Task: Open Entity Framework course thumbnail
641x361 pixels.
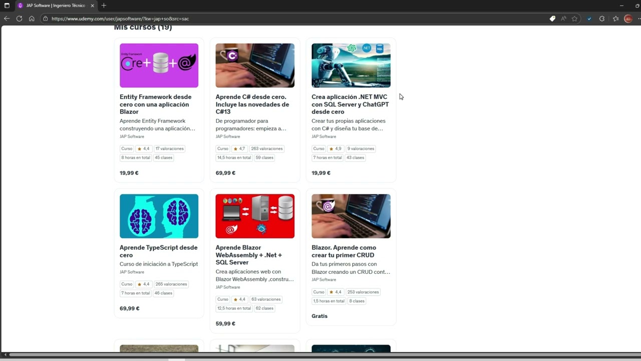Action: click(x=159, y=65)
